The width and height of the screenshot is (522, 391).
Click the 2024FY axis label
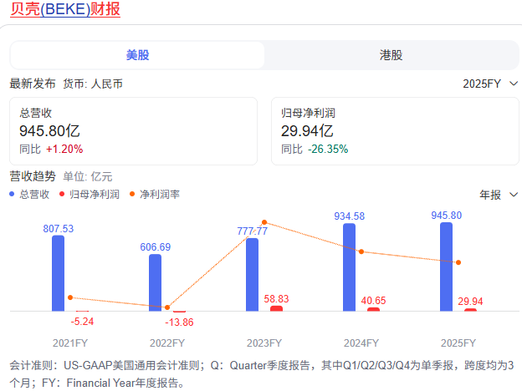pyautogui.click(x=361, y=343)
